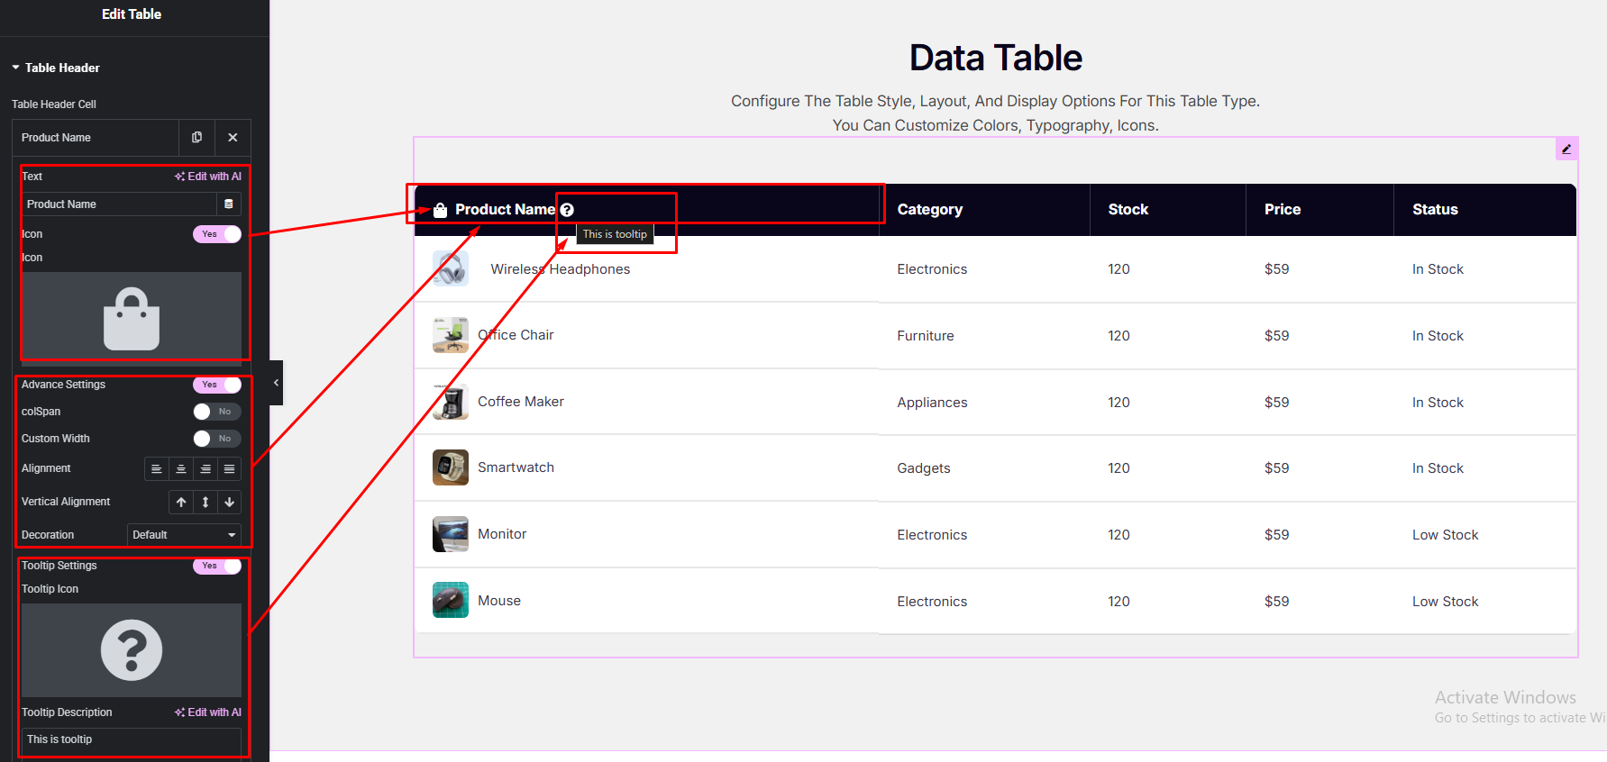The image size is (1607, 762).
Task: Click the Tooltip Description input field
Action: click(x=131, y=739)
